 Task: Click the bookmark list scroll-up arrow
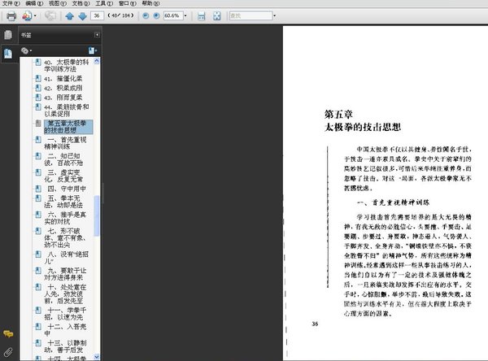(97, 61)
